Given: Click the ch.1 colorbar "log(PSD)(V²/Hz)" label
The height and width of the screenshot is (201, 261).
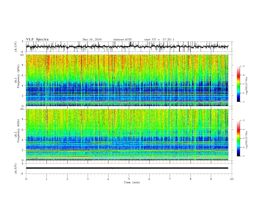Looking at the screenshot, I should coord(247,86).
